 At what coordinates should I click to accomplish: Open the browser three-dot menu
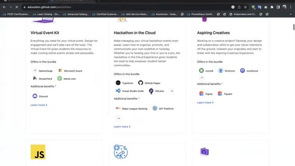[x=291, y=7]
